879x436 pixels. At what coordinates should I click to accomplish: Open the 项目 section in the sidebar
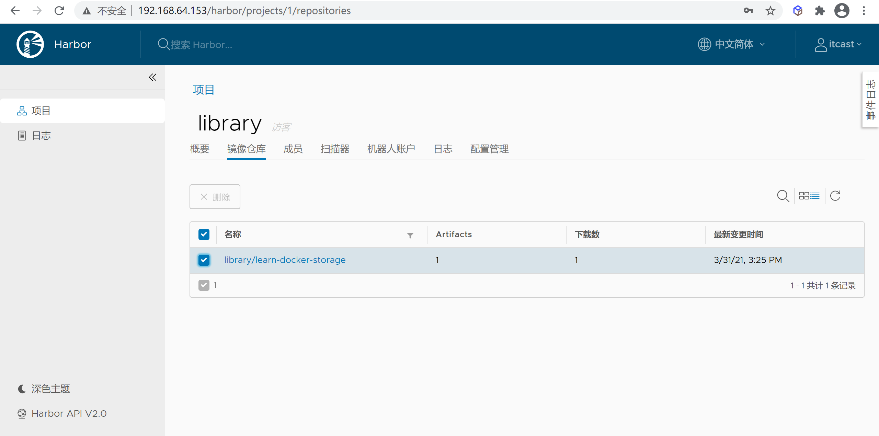pyautogui.click(x=41, y=111)
